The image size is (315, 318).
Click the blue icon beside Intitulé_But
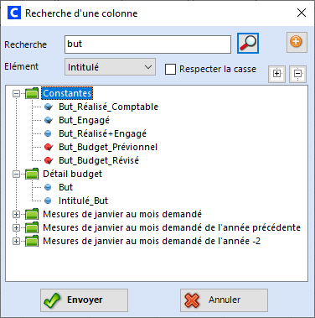(48, 201)
